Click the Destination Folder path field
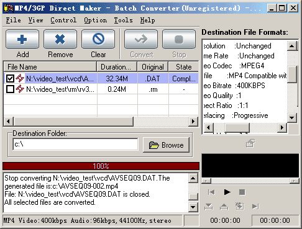 point(75,144)
